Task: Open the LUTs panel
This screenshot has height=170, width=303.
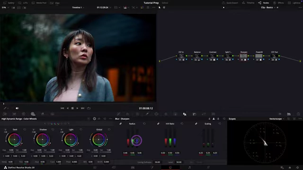Action: pos(23,3)
